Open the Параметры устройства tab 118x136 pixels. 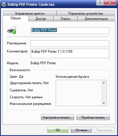click(86, 14)
